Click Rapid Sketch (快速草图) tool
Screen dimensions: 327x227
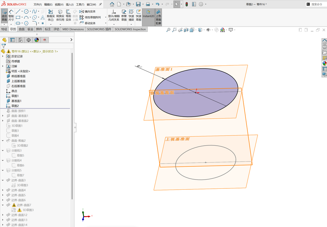(x=139, y=15)
